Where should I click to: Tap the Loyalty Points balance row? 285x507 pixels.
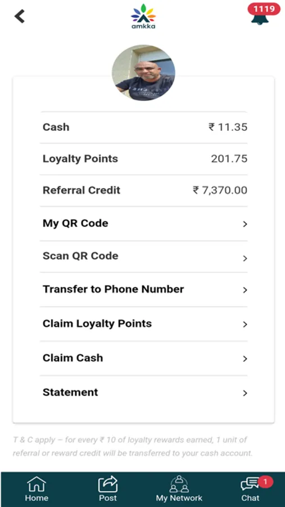click(144, 159)
